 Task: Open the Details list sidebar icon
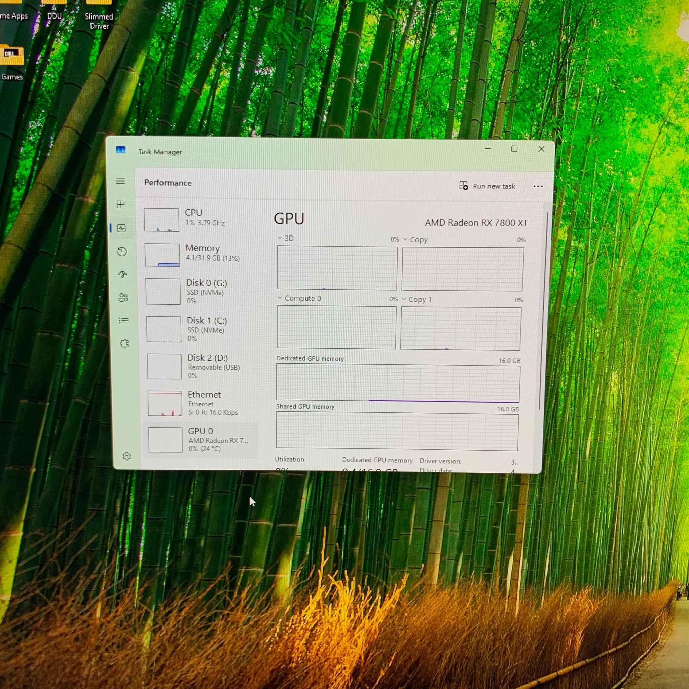tap(124, 321)
